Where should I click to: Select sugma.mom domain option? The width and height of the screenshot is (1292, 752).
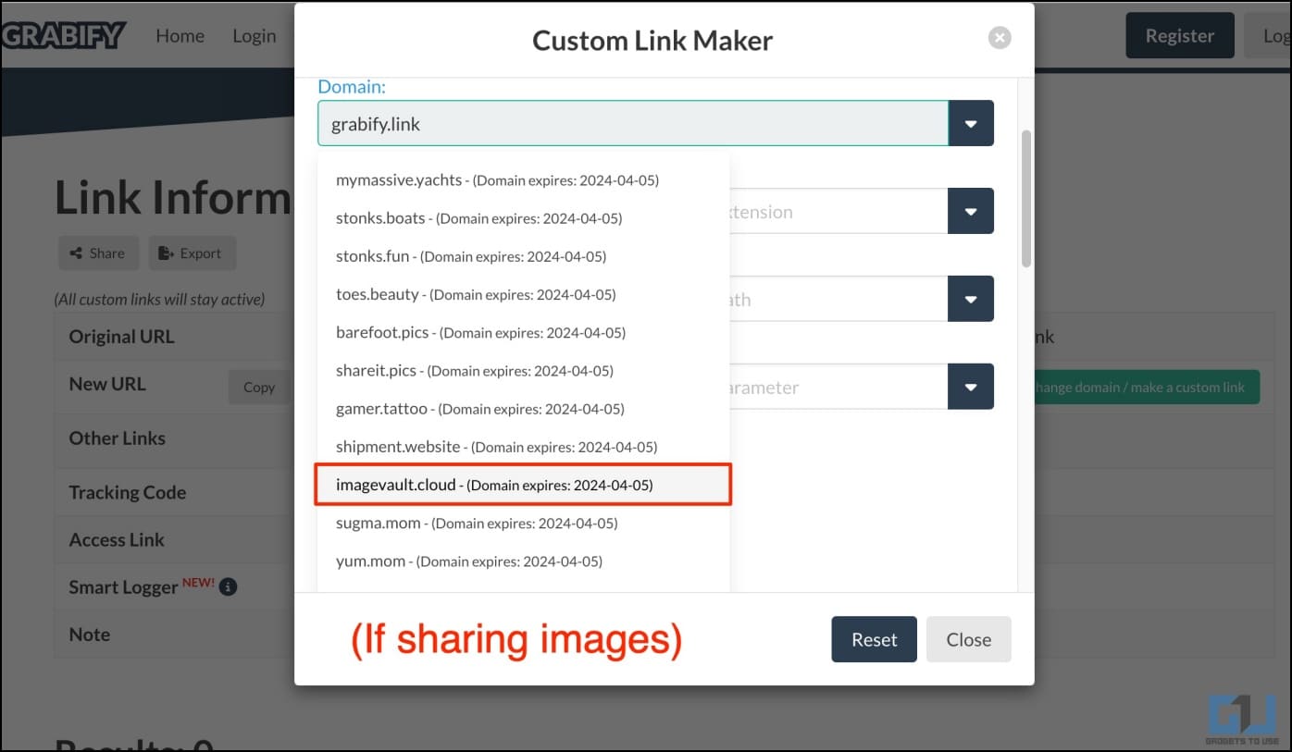point(523,523)
